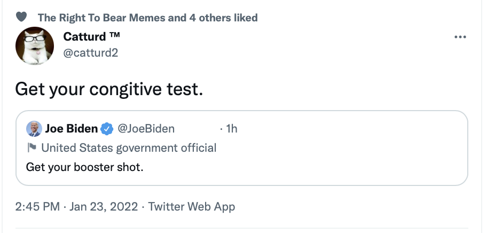Screen dimensions: 487x233
Task: Click the 'Jan 23, 2022' date
Action: 104,207
